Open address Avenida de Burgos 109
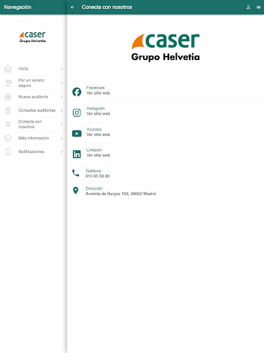Screen dimensions: 264x353 pos(121,194)
